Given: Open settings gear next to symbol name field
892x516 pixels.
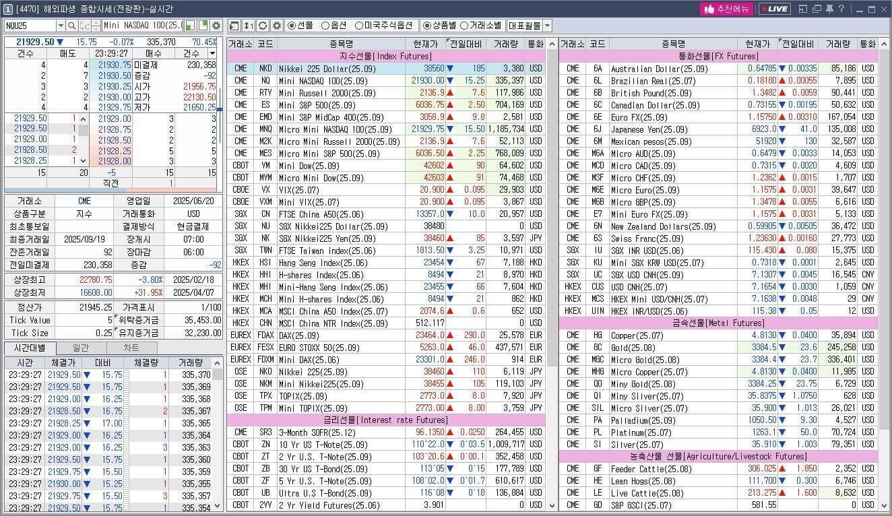Looking at the screenshot, I should 216,26.
